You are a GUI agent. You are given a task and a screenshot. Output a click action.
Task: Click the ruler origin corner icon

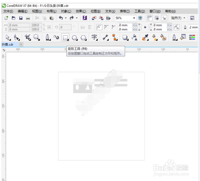[x=4, y=50]
